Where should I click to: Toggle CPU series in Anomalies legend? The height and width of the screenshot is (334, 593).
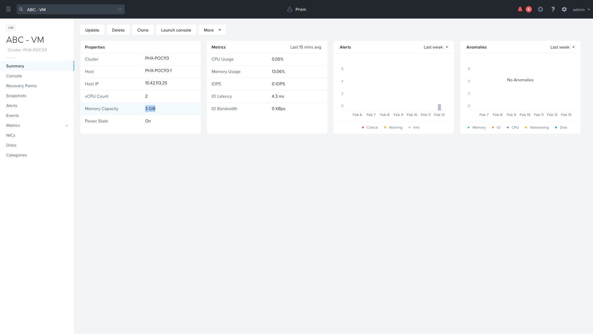tap(513, 127)
